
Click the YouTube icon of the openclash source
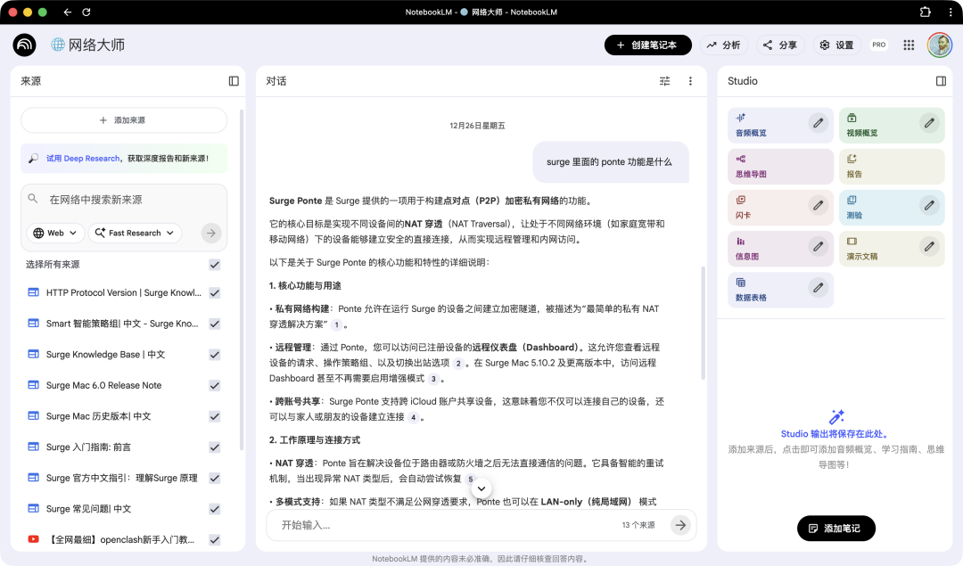pos(34,539)
